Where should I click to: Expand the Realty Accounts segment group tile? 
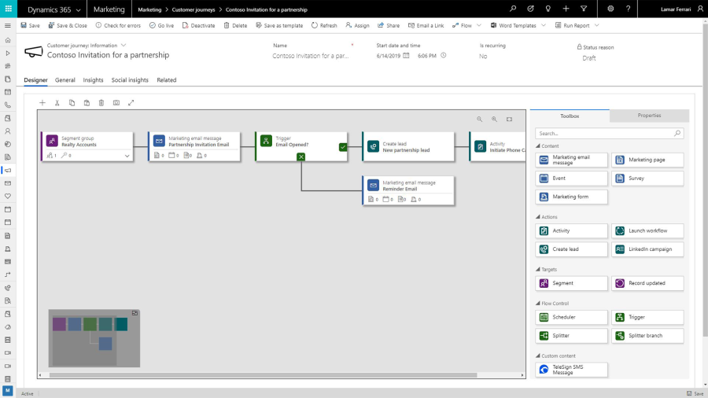click(x=127, y=156)
